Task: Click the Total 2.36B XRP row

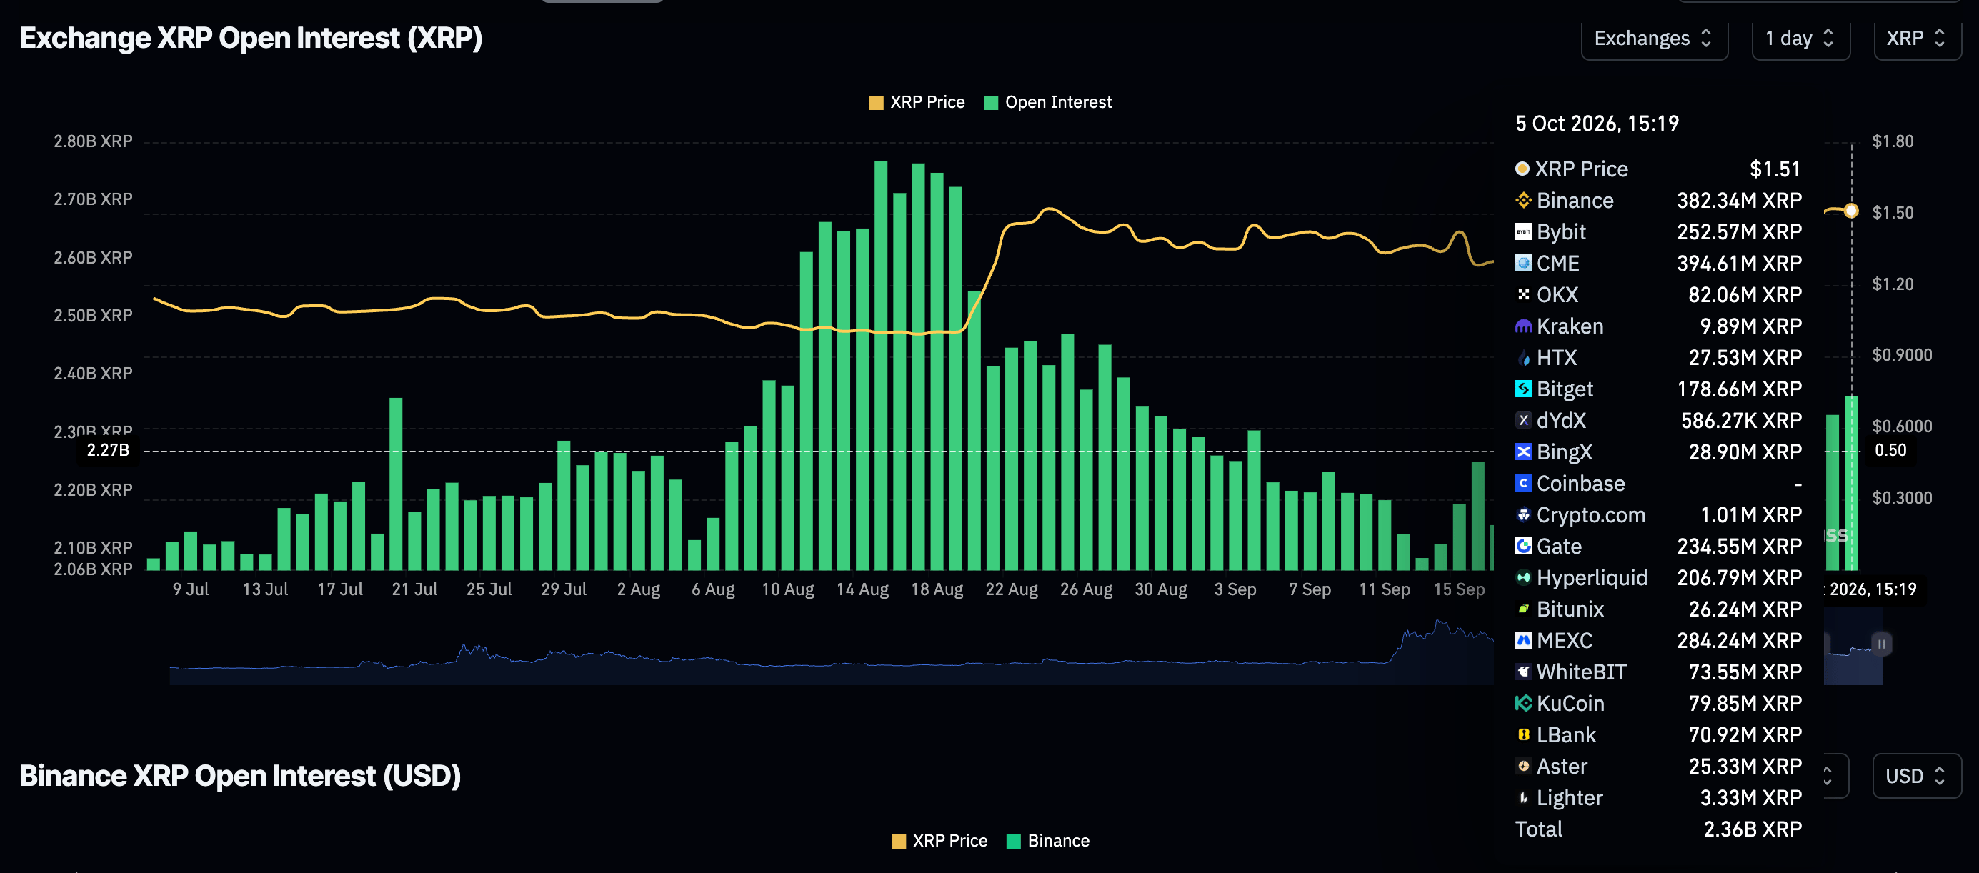Action: pyautogui.click(x=1658, y=829)
